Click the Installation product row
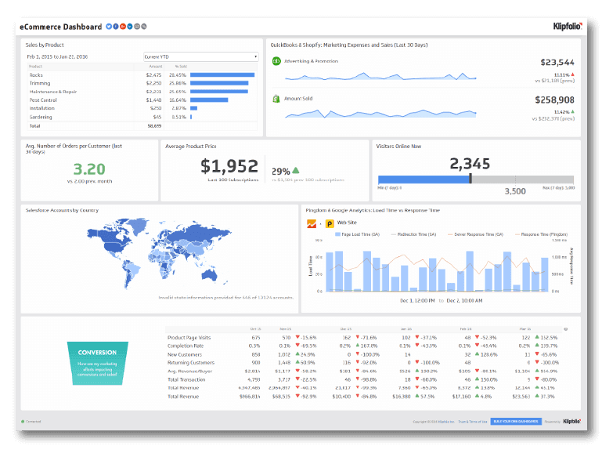The width and height of the screenshot is (602, 453). click(142, 108)
